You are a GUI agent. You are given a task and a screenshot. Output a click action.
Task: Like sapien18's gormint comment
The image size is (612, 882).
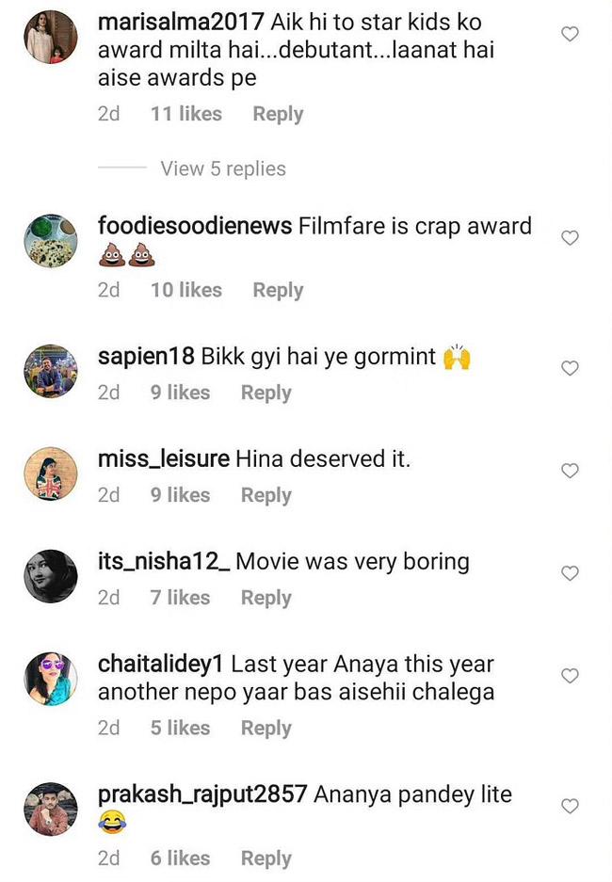coord(570,368)
